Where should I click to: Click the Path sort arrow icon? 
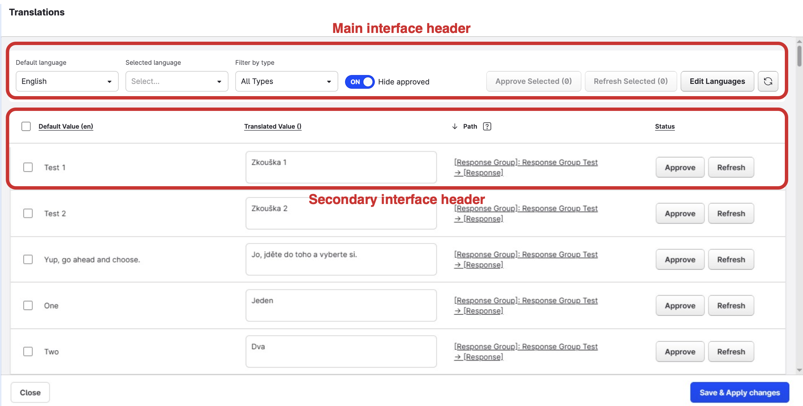[x=455, y=126]
